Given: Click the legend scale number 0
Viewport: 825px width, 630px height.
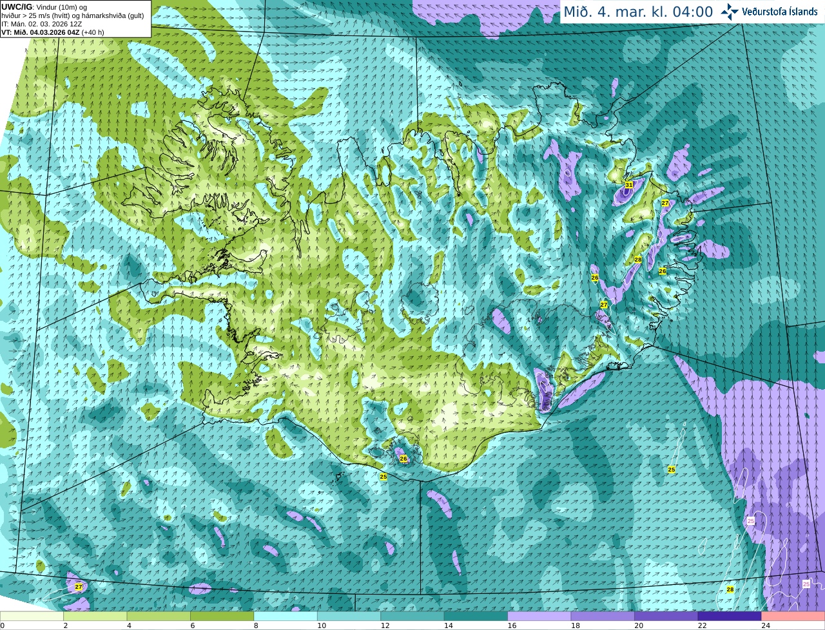Looking at the screenshot, I should click(x=3, y=625).
